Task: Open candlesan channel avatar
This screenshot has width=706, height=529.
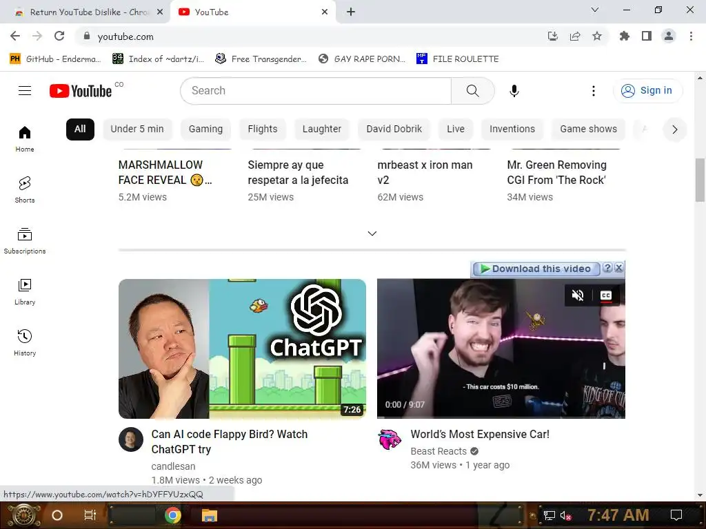Action: pyautogui.click(x=131, y=439)
